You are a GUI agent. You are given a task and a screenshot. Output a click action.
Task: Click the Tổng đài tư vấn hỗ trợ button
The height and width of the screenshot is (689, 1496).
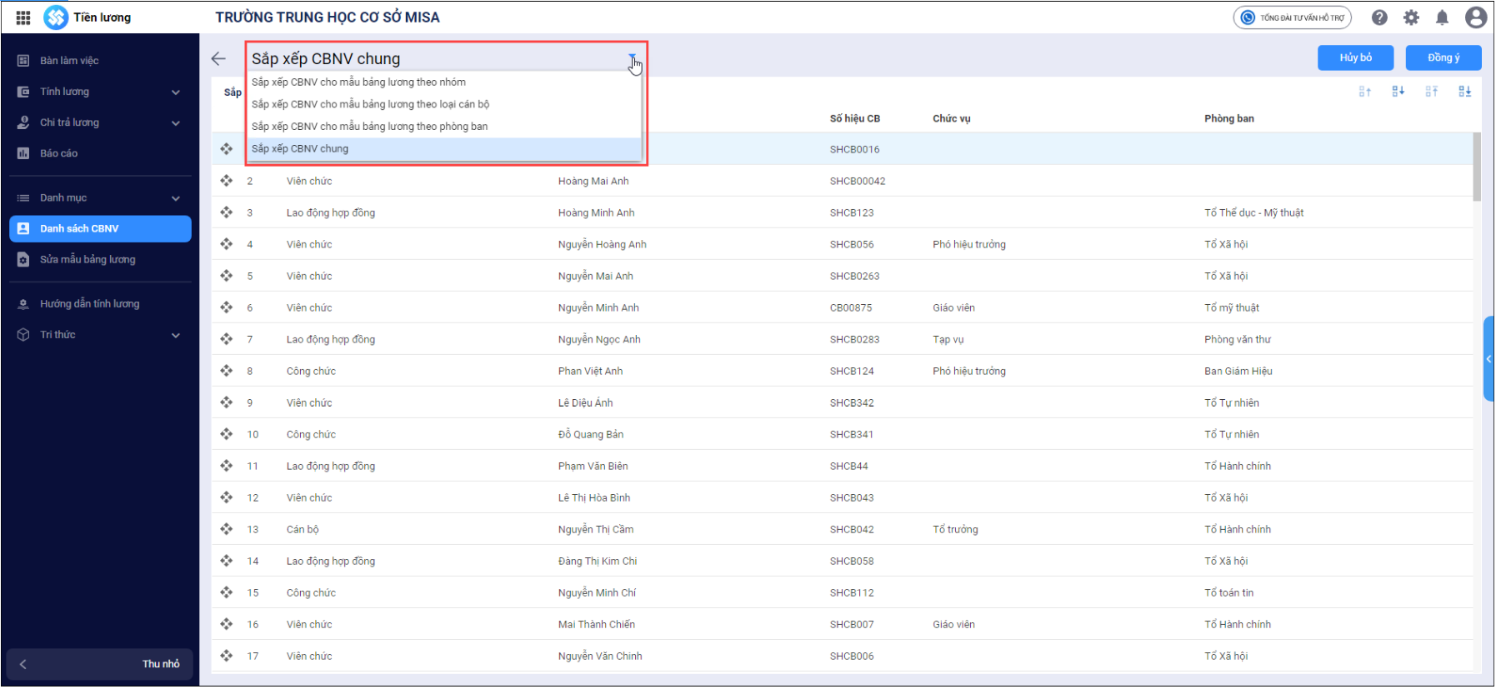(x=1292, y=17)
